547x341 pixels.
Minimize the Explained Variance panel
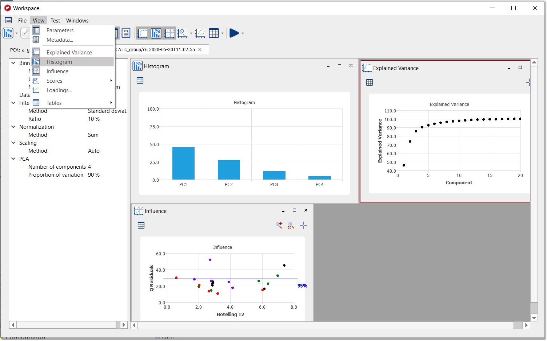coord(509,68)
